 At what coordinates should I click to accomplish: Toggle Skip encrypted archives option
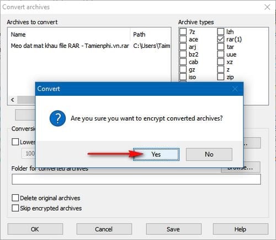(15, 208)
